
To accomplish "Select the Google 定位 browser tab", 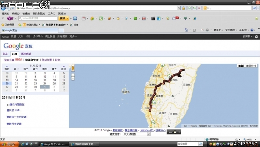I will click(30, 30).
